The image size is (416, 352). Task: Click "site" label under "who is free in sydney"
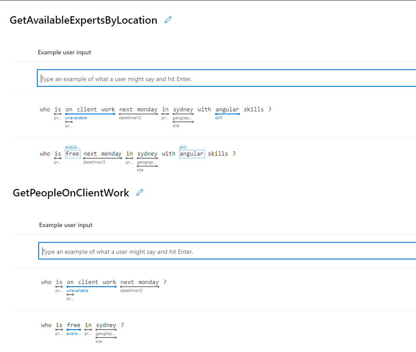(x=99, y=341)
